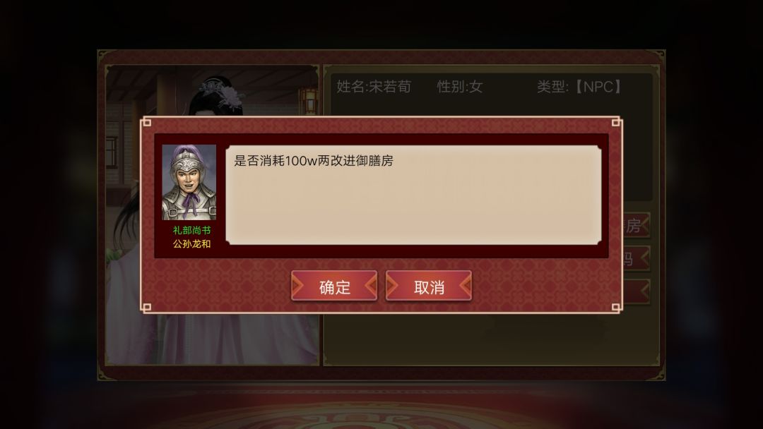Select the yellow 公孙龙和 name label
763x429 pixels.
coord(191,244)
